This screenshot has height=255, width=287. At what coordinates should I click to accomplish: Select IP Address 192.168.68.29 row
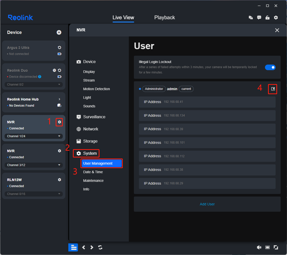[x=207, y=183]
